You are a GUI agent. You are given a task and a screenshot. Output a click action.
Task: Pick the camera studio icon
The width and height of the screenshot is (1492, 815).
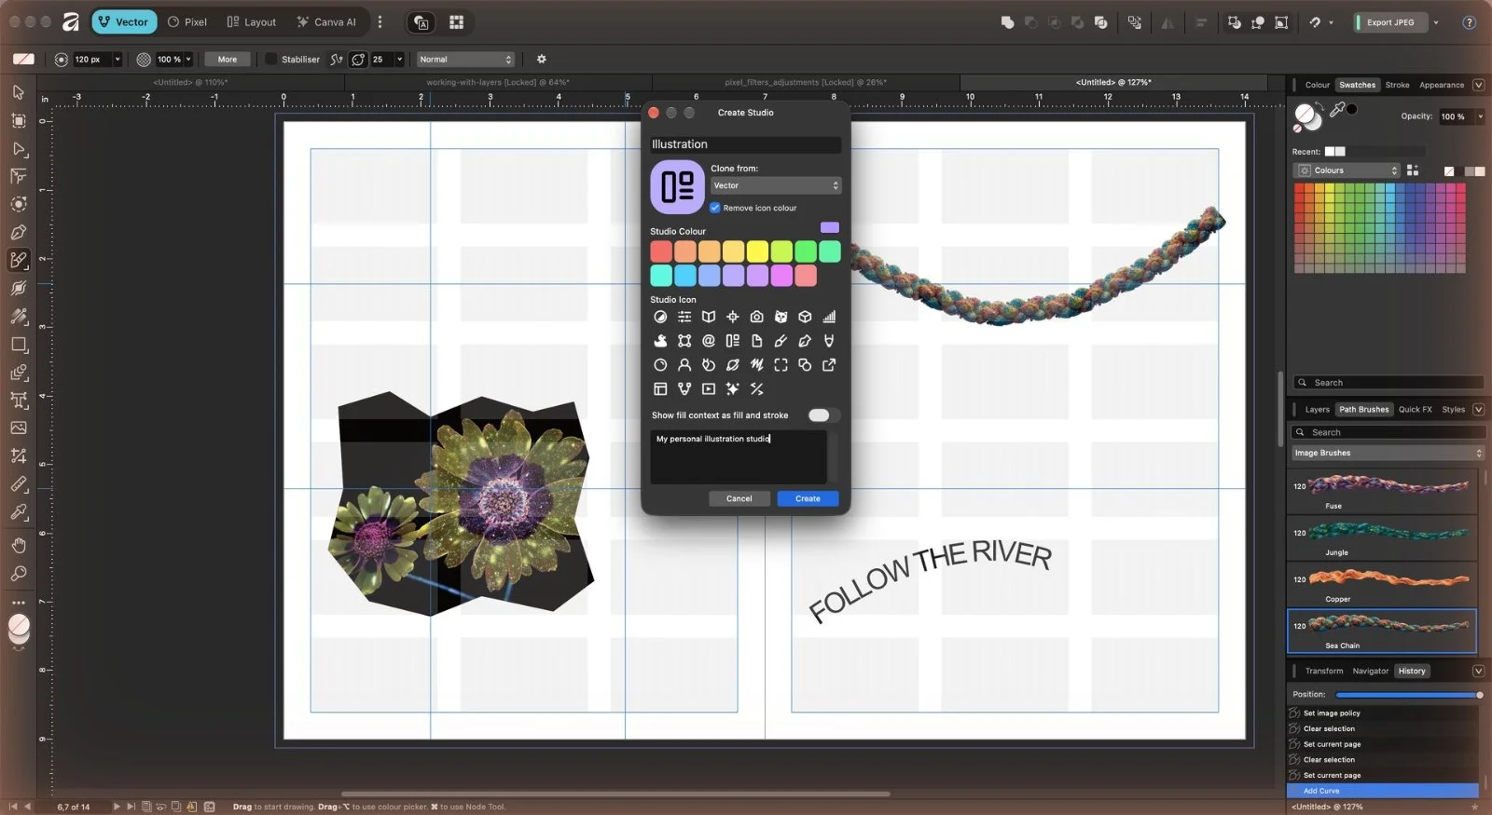(x=756, y=317)
